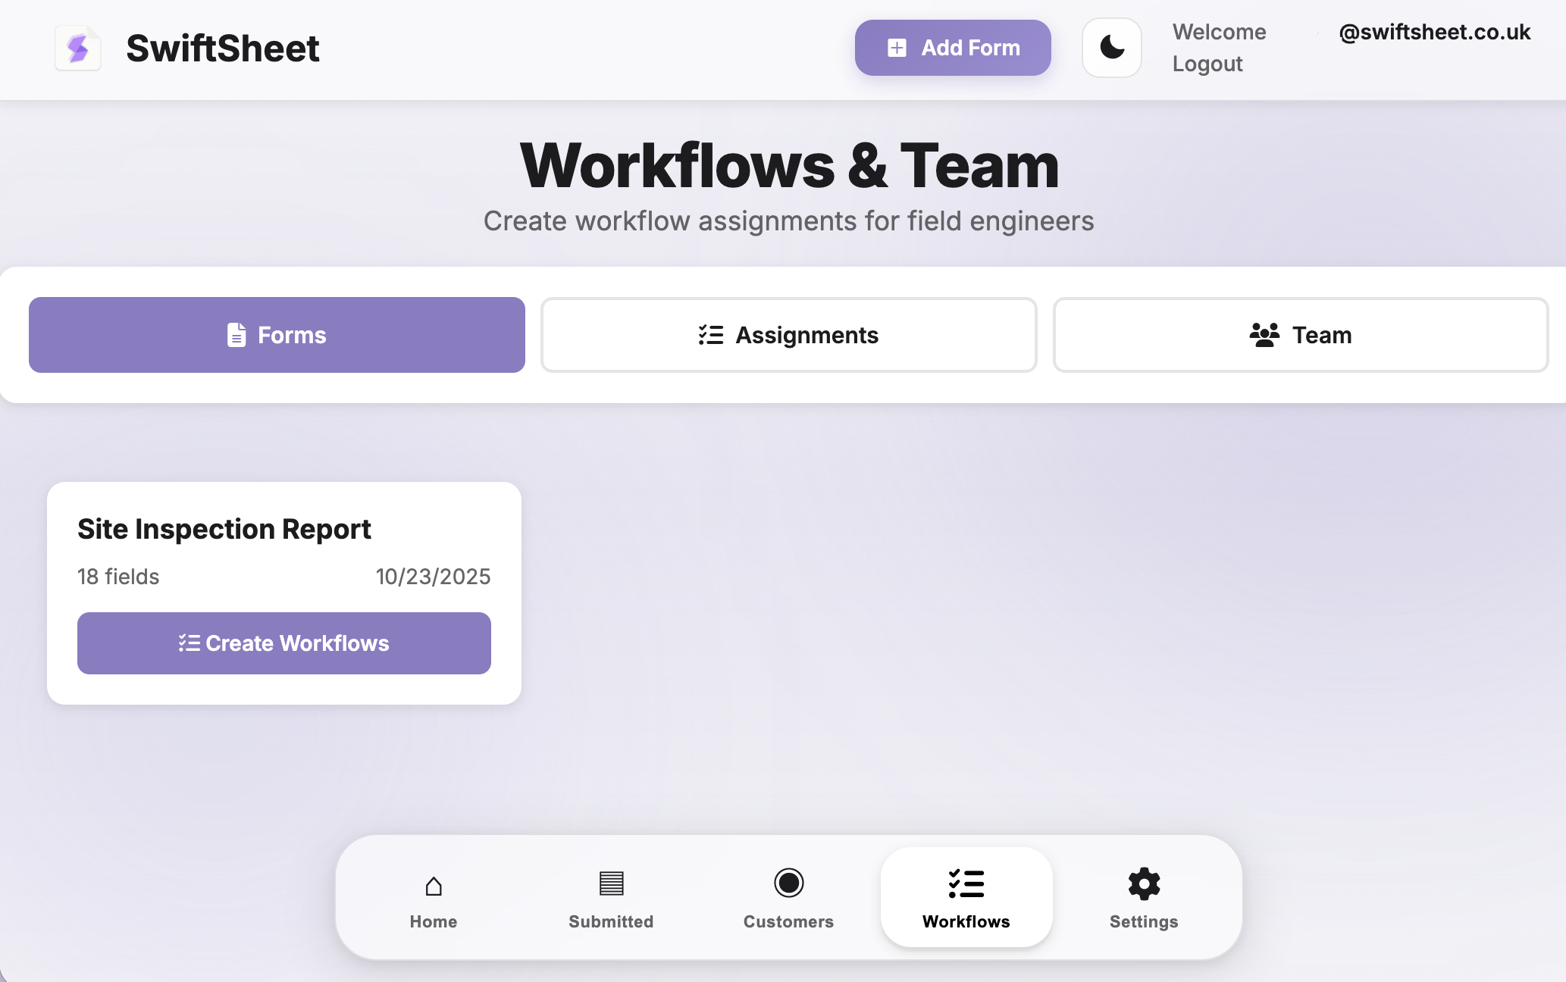Switch to the Assignments tab

coord(788,334)
